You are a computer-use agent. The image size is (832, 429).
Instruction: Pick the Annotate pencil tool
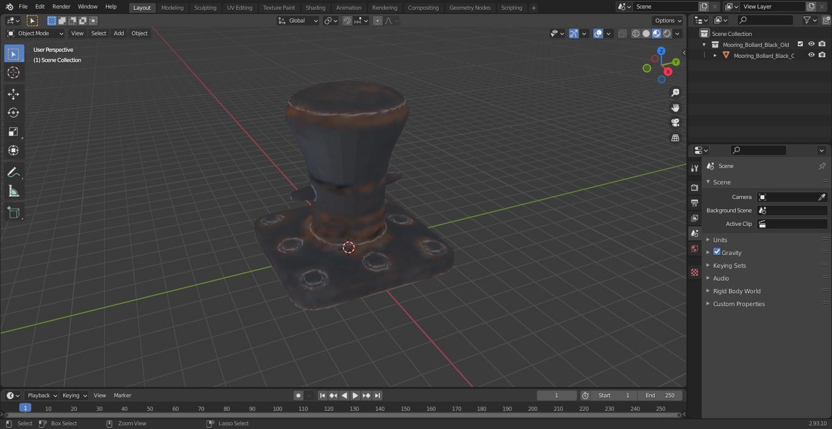click(x=13, y=172)
